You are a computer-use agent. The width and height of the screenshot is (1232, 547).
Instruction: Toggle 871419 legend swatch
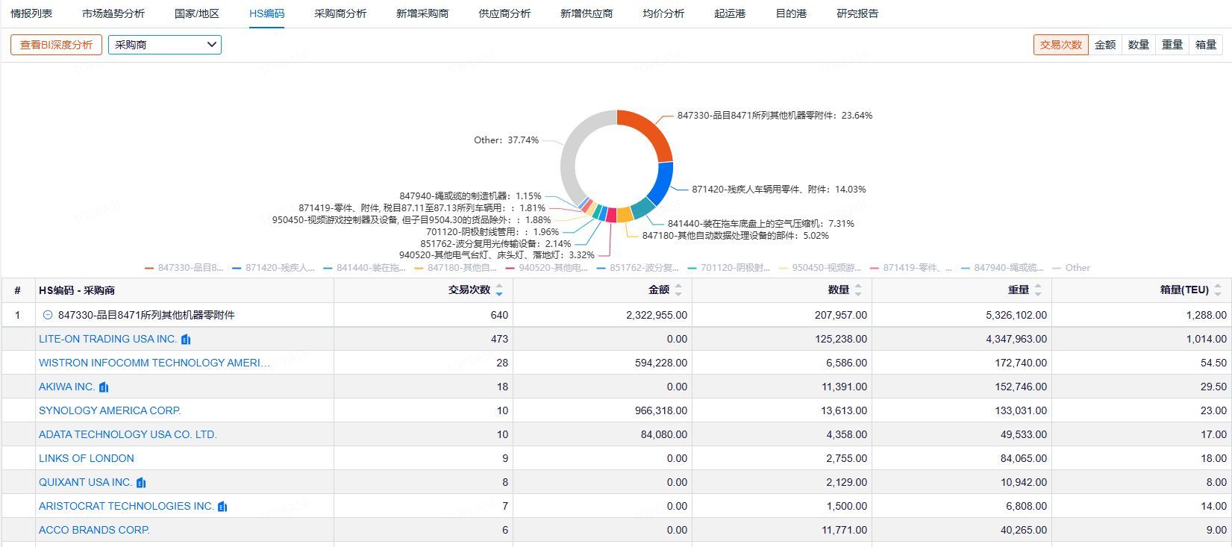874,268
